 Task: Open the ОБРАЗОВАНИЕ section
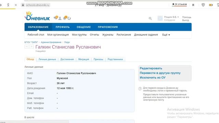[x=38, y=27]
